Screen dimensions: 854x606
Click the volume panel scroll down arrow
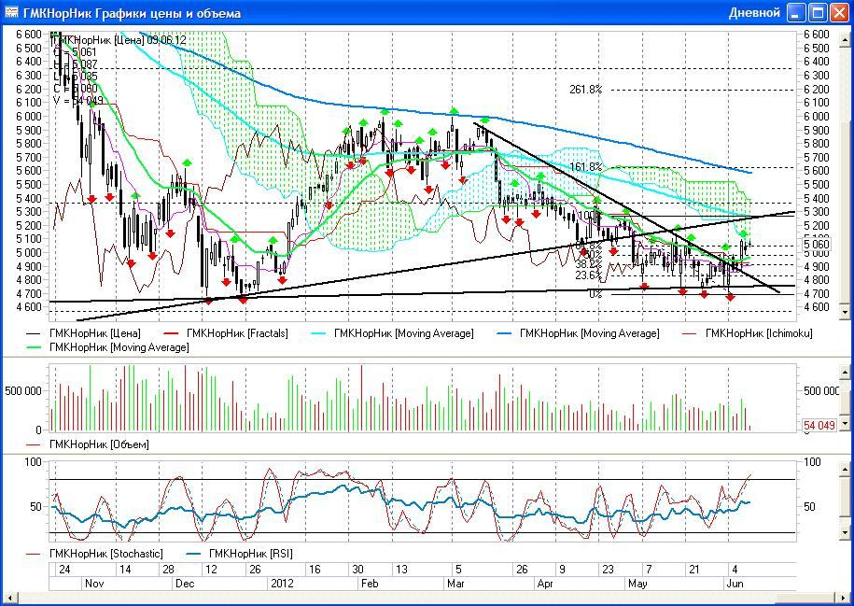click(846, 423)
